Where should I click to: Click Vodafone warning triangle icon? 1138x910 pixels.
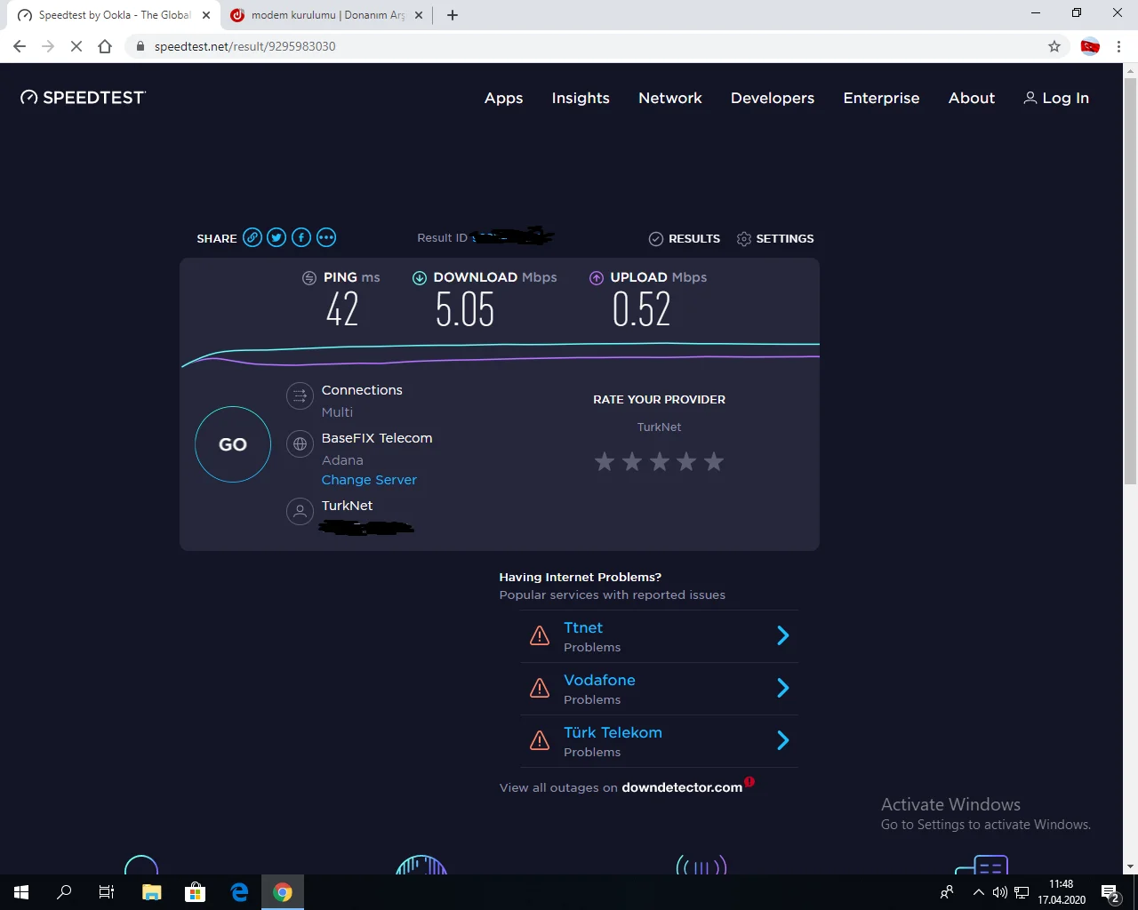(540, 689)
